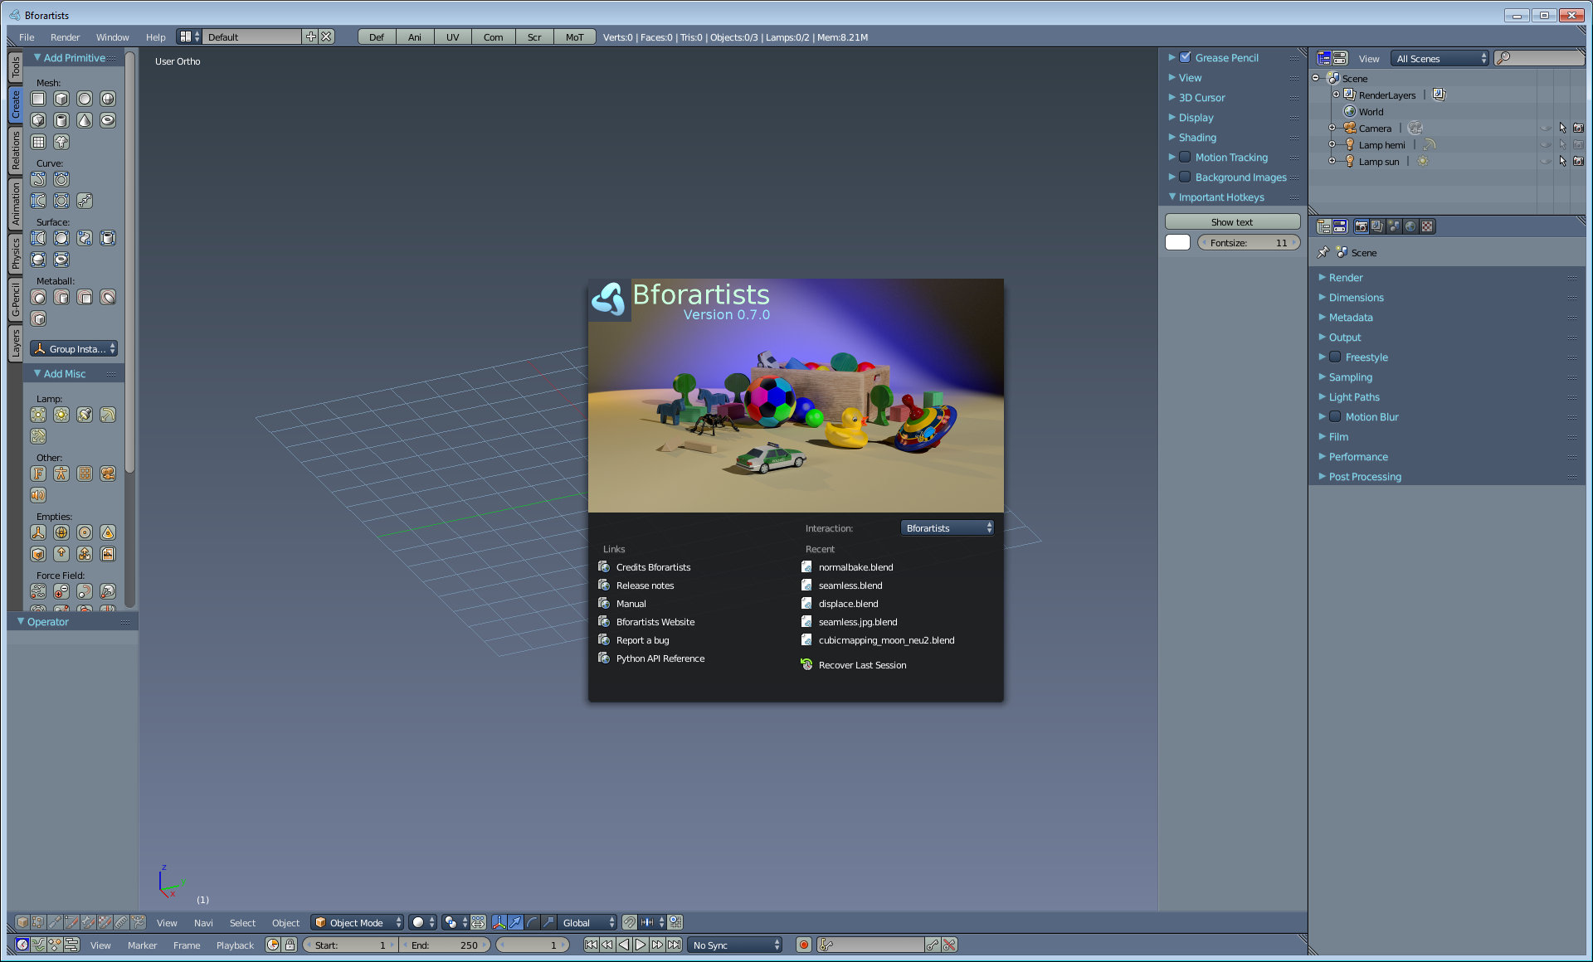Open the Object Mode dropdown
This screenshot has width=1593, height=962.
(358, 922)
